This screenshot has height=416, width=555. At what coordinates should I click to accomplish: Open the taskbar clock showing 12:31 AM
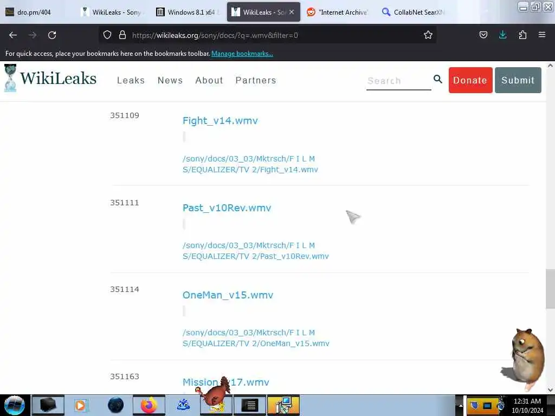click(x=527, y=406)
